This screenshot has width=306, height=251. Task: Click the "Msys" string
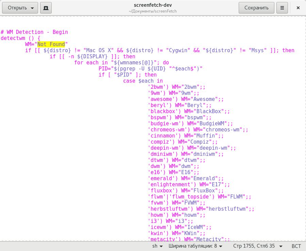pos(258,50)
